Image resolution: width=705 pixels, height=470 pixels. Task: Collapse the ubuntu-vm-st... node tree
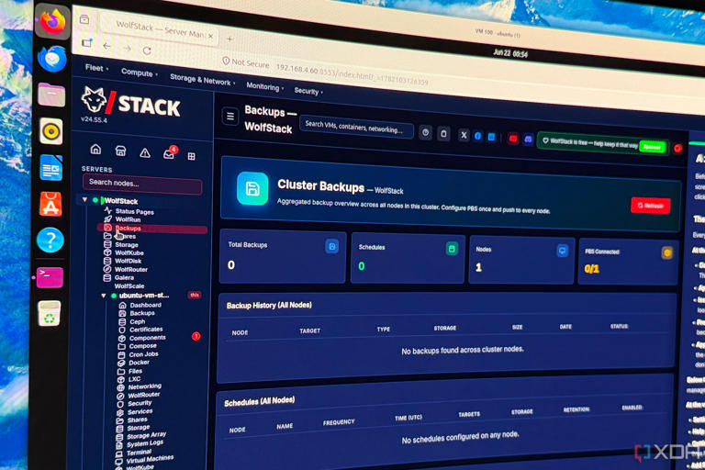pos(104,296)
